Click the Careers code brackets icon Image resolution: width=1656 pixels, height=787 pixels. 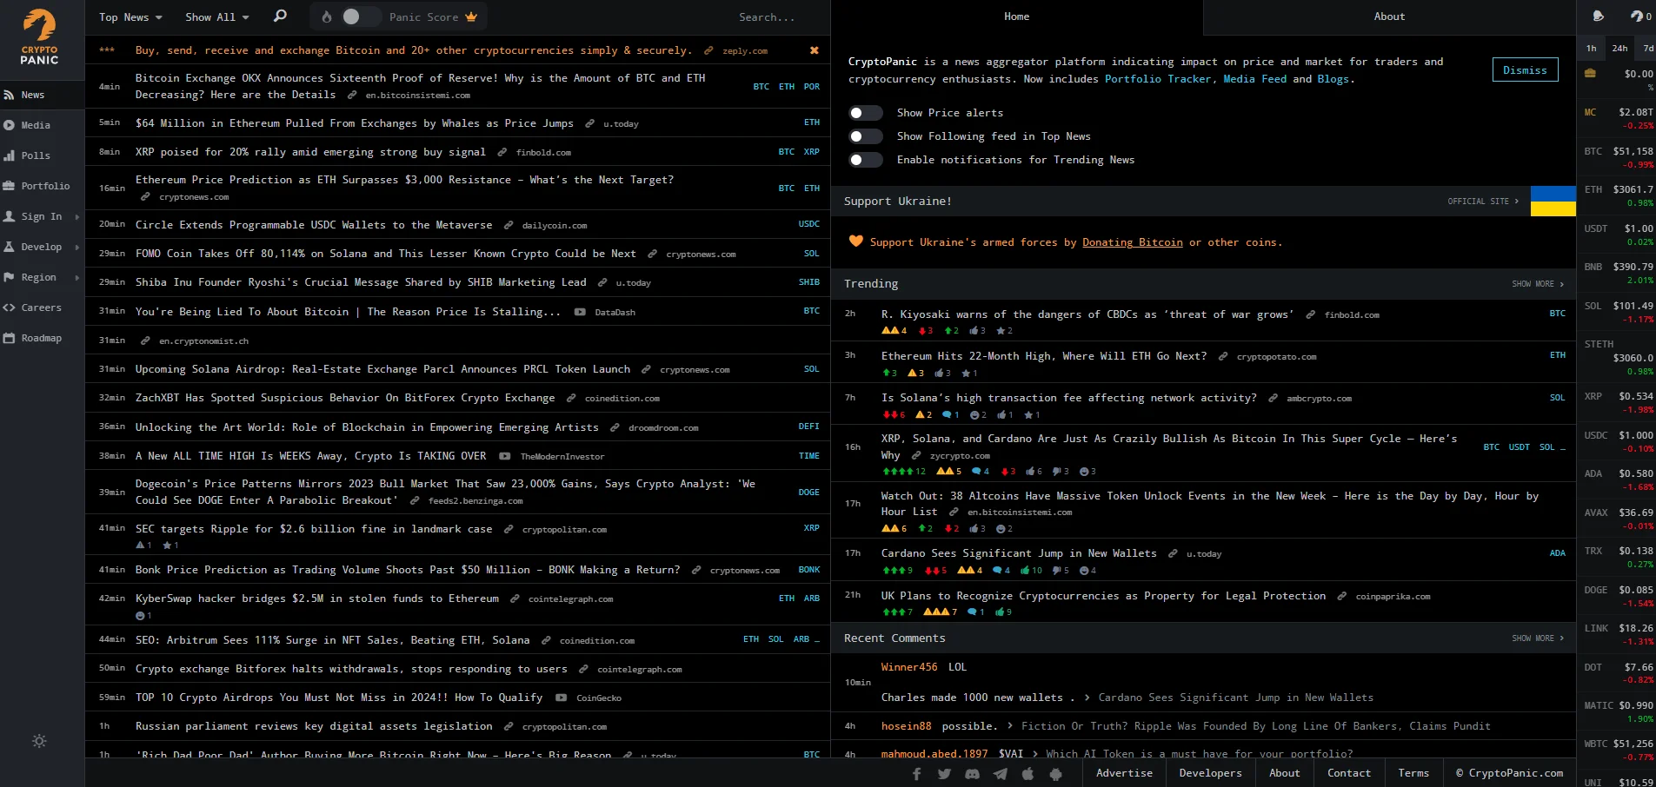(x=9, y=308)
